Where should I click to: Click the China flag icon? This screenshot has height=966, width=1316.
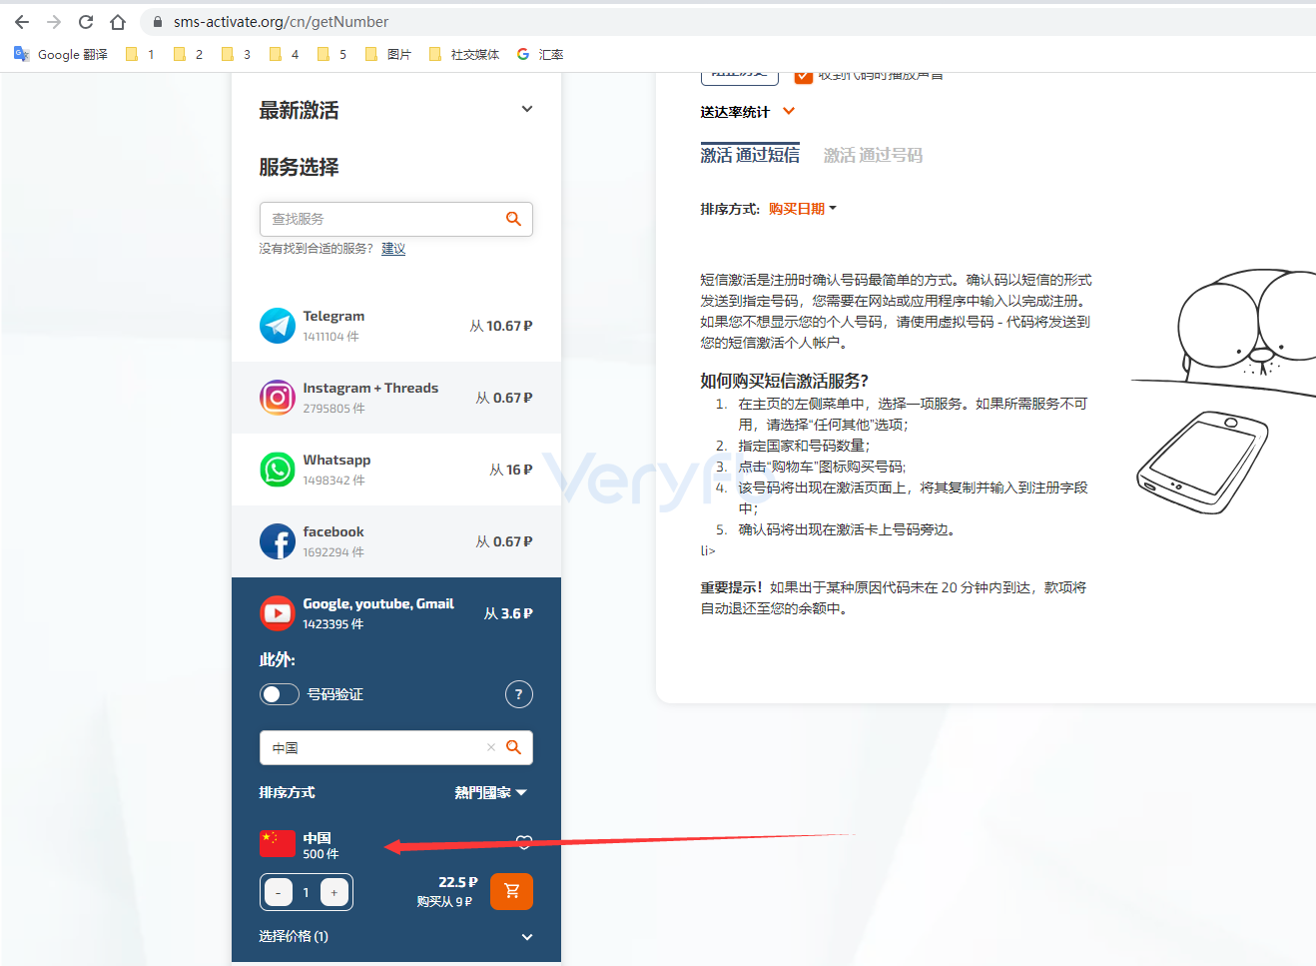click(278, 844)
